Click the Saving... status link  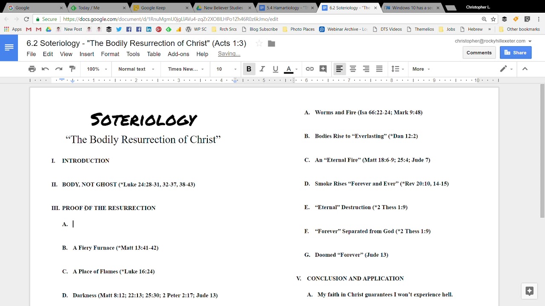click(x=229, y=54)
